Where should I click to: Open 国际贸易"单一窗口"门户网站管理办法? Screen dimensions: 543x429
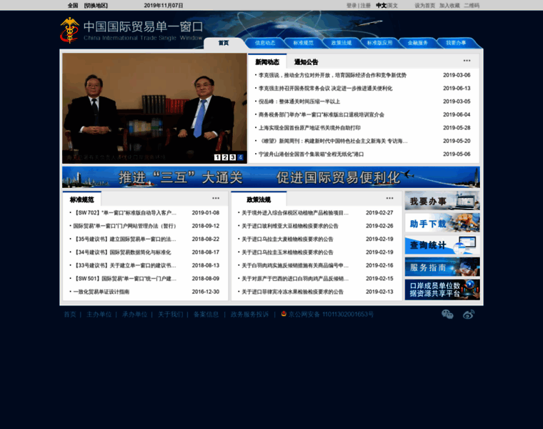click(x=124, y=226)
